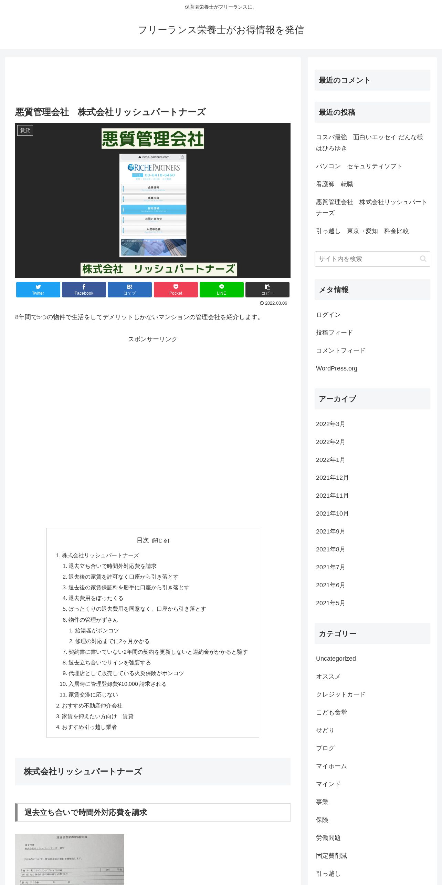Share the post on Facebook
This screenshot has width=442, height=885.
coord(84,289)
